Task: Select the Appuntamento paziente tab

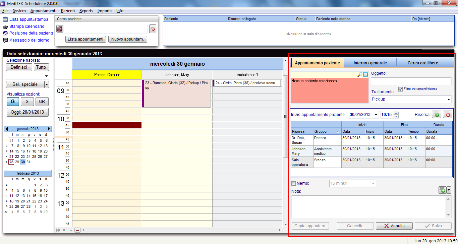Action: point(317,63)
